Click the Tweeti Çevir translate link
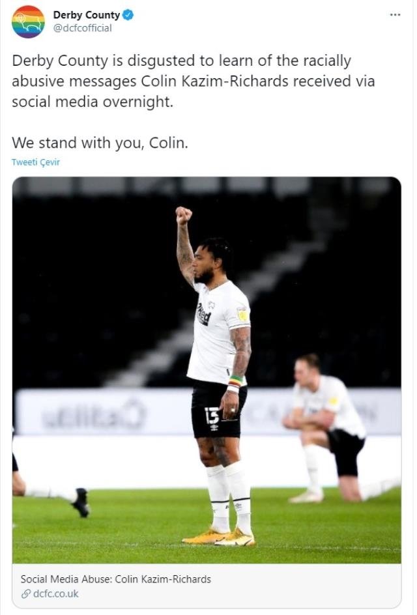 [x=36, y=162]
